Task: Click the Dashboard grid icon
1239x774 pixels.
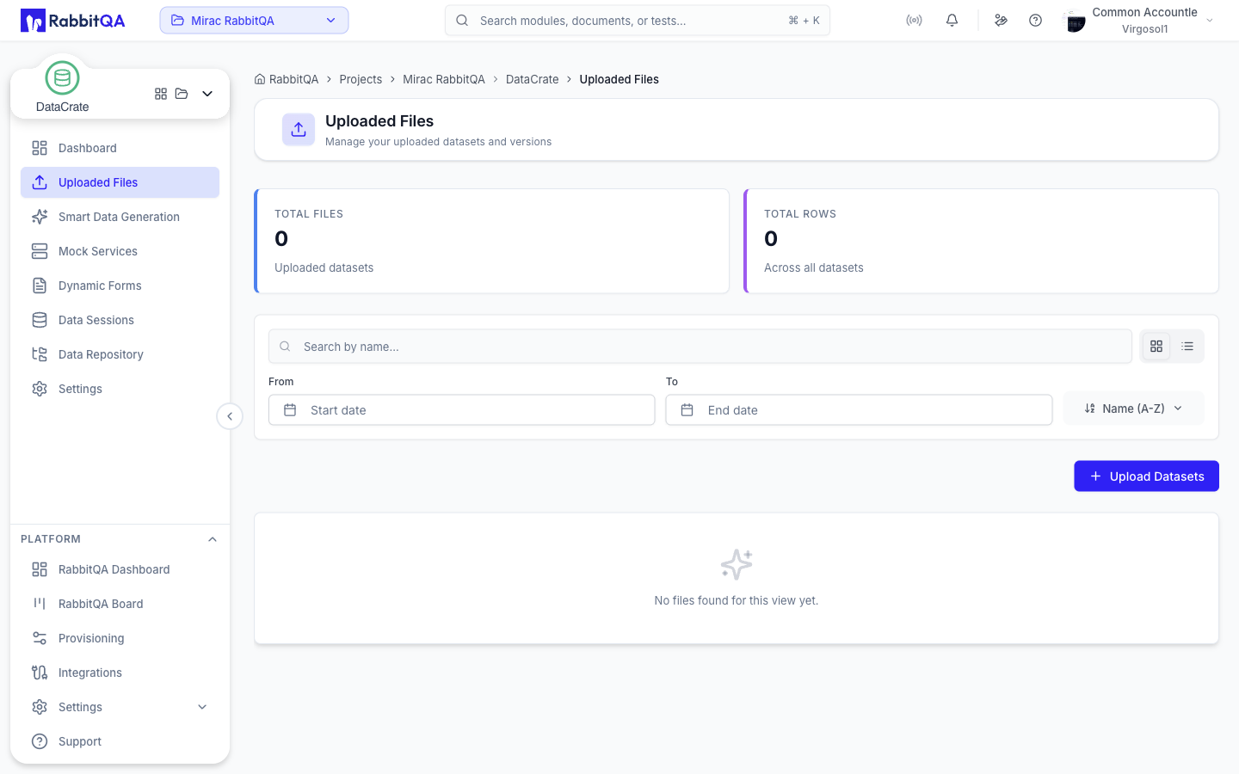Action: 40,148
